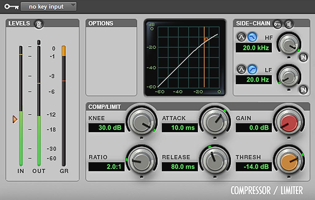Click the 20.0 Hz LF value field
Viewport: 315px width, 200px height.
[254, 80]
